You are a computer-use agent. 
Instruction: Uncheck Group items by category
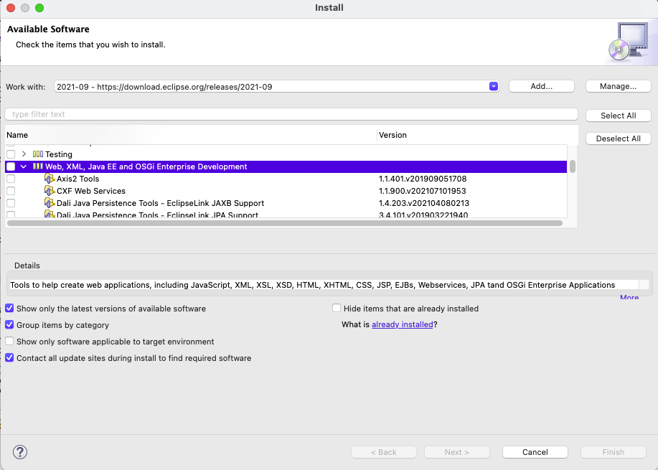click(9, 325)
